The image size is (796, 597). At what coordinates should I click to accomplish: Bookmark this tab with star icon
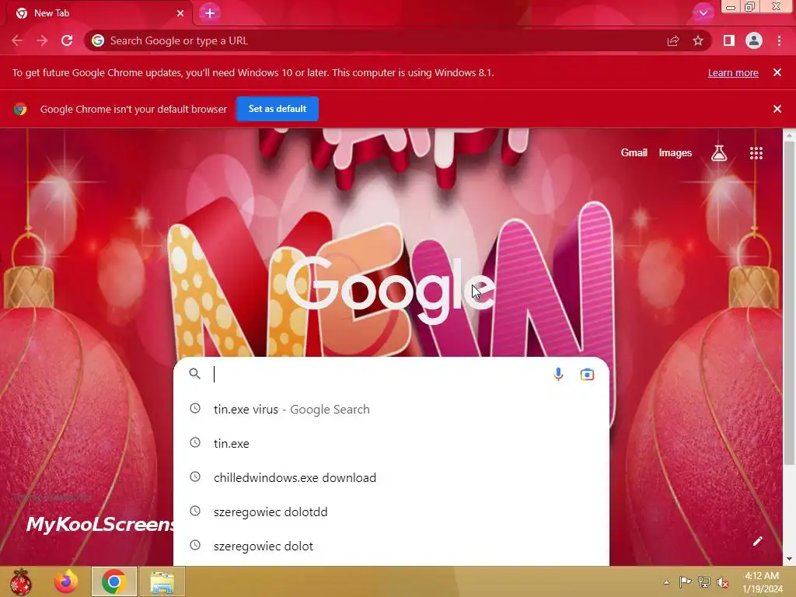(698, 40)
